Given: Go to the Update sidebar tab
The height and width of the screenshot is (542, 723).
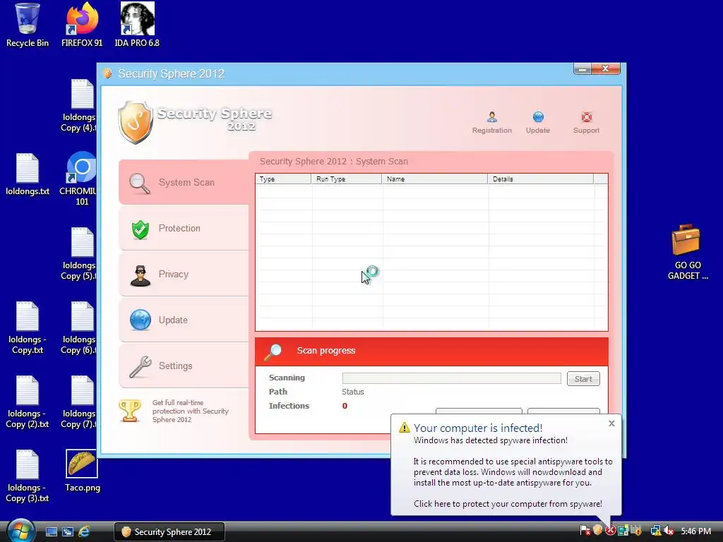Looking at the screenshot, I should click(x=184, y=320).
